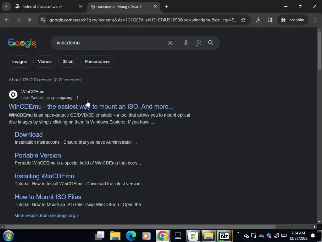322x242 pixels.
Task: Click the Google logo
Action: click(x=22, y=43)
